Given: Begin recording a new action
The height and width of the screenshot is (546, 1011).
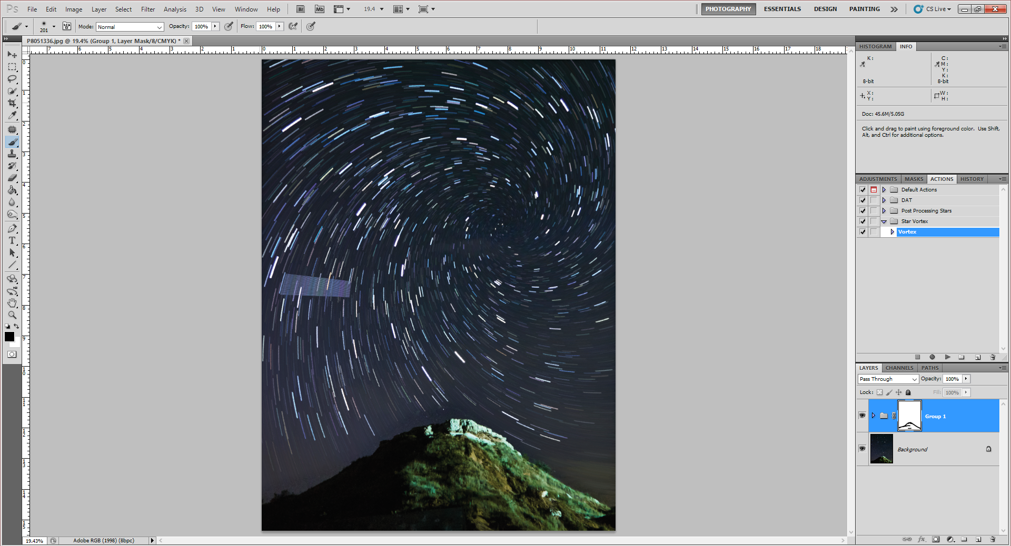Looking at the screenshot, I should tap(932, 357).
